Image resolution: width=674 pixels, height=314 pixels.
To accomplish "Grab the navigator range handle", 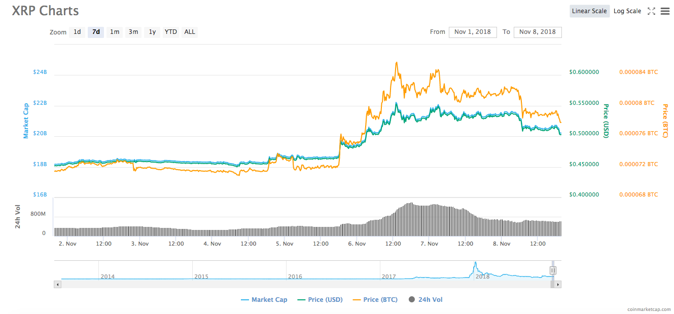I will [x=553, y=270].
